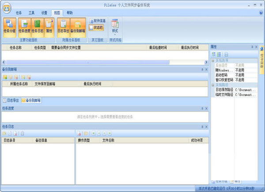Click the edit mail backup icon

[x=11, y=77]
